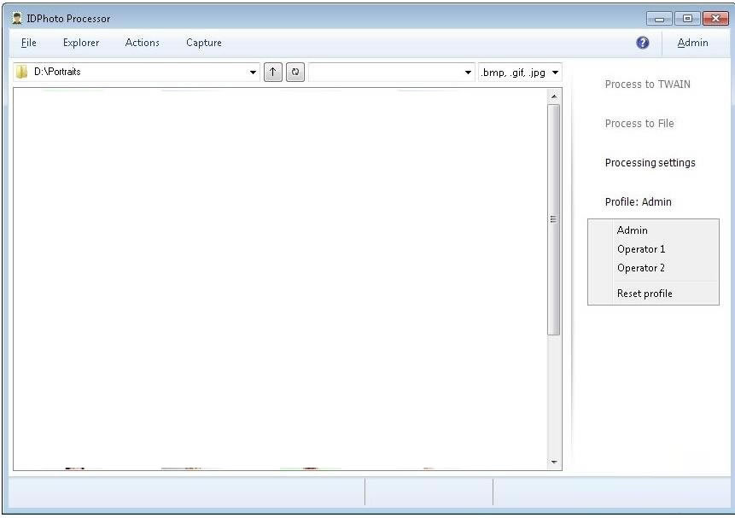Open the Help question mark icon
735x518 pixels.
pyautogui.click(x=643, y=42)
